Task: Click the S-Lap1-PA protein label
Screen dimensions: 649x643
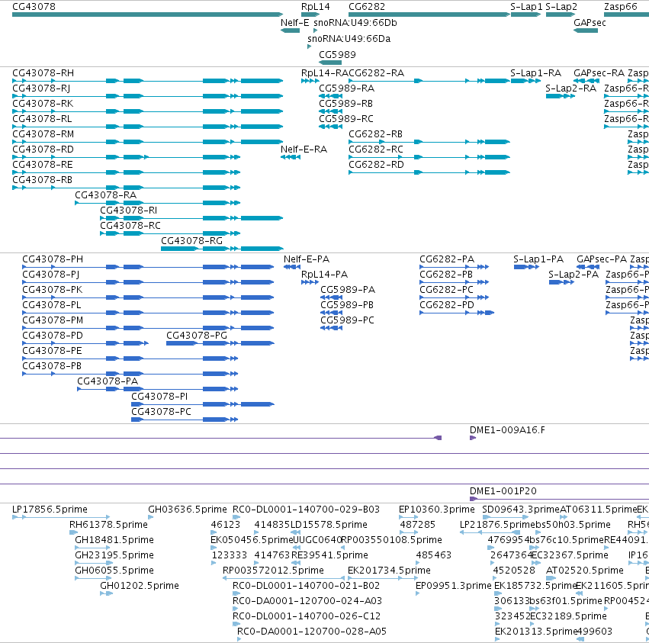Action: (x=538, y=259)
